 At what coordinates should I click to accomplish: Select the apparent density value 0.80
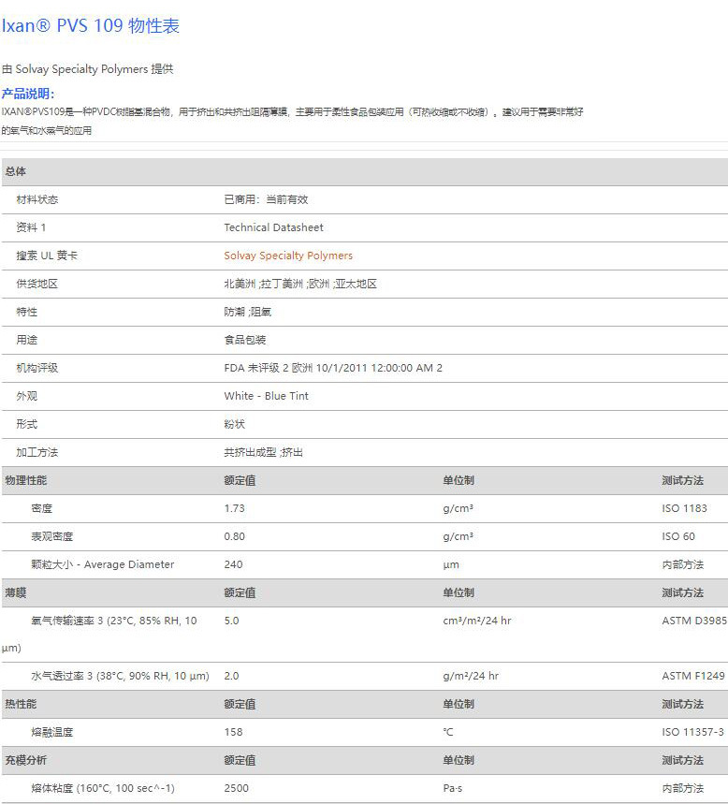[x=234, y=536]
